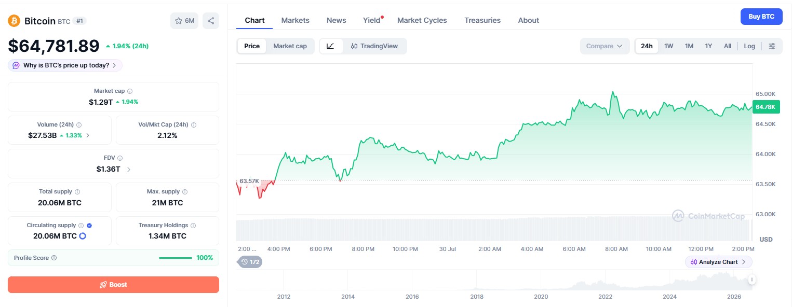Click the circulating supply ring icon

coord(82,236)
